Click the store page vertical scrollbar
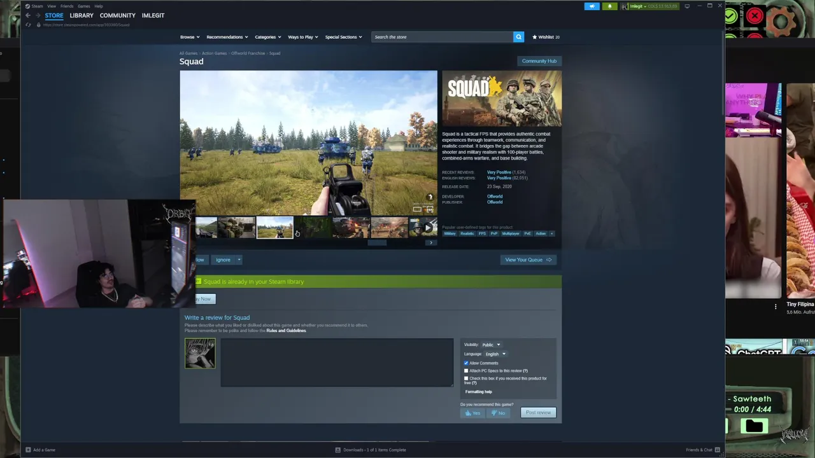Image resolution: width=815 pixels, height=458 pixels. [x=723, y=73]
